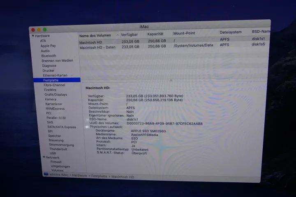Screen dimensions: 296x197
Task: Open Fibre-Channel in the sidebar
Action: [x=54, y=85]
